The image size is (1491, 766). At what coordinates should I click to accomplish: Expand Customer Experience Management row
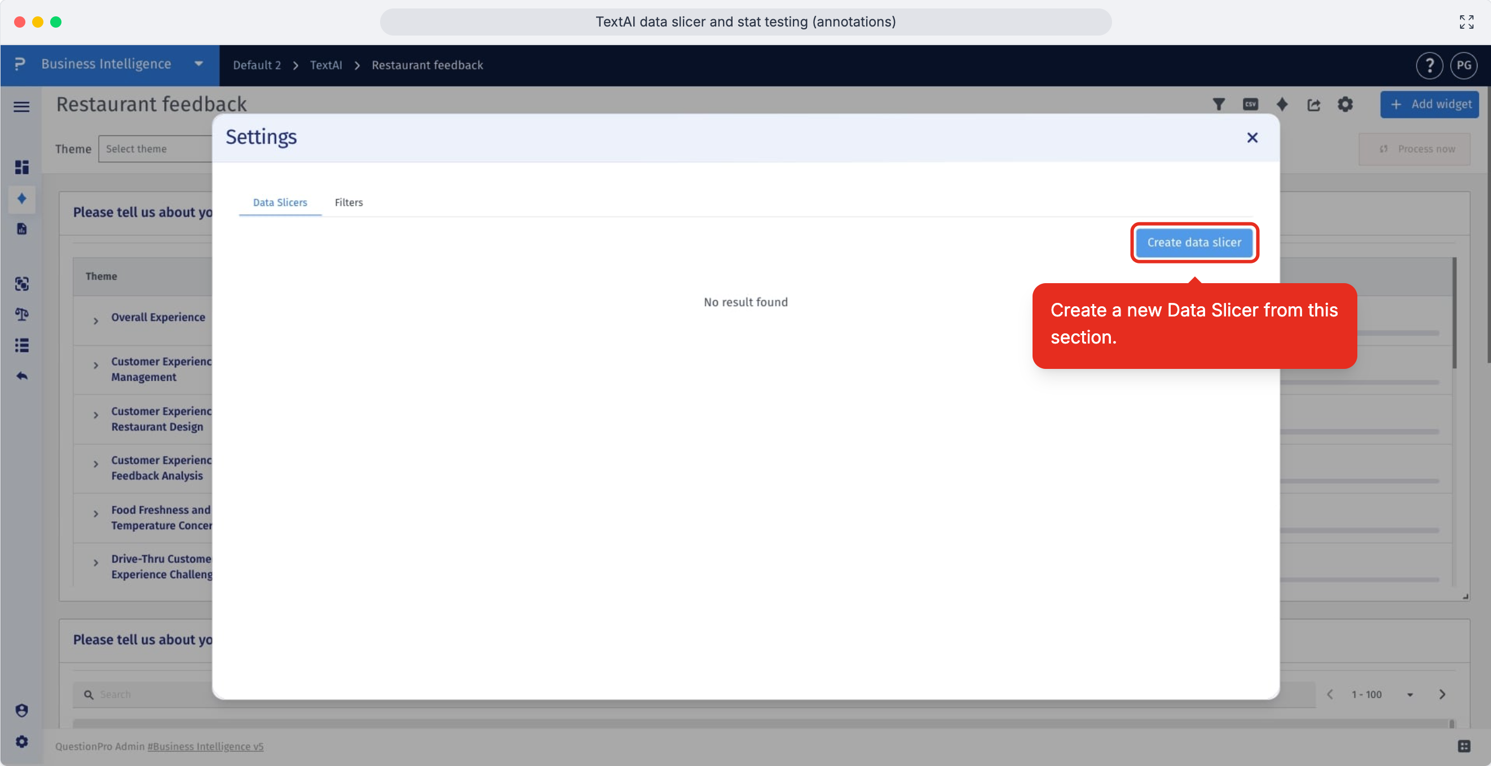pyautogui.click(x=95, y=365)
